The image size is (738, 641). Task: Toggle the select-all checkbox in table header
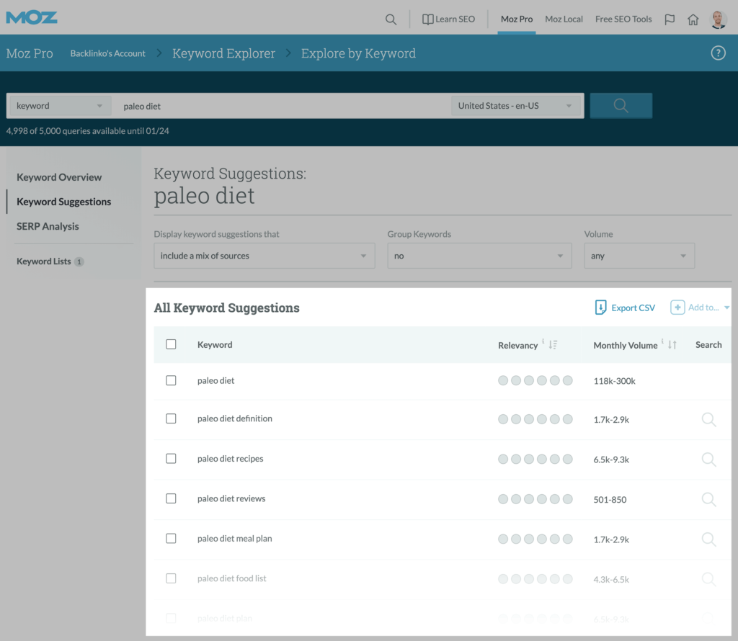[171, 344]
